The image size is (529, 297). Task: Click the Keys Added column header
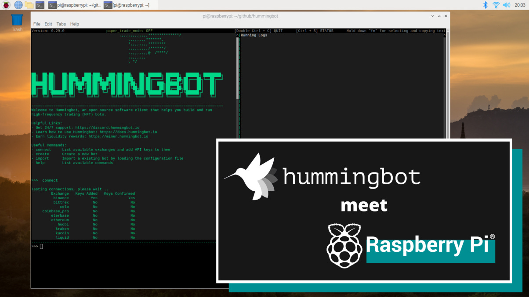[87, 193]
